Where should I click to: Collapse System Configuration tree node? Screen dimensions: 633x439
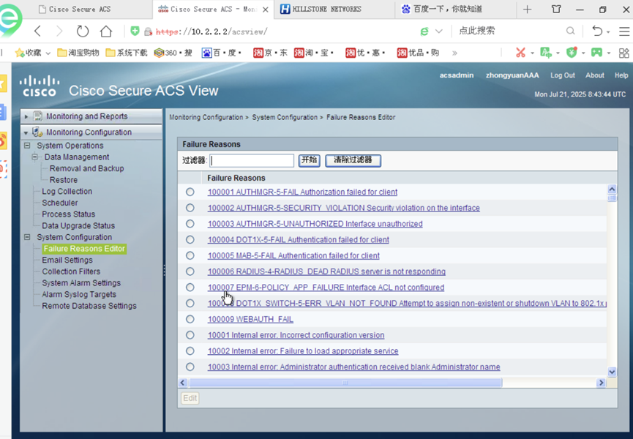pyautogui.click(x=27, y=237)
